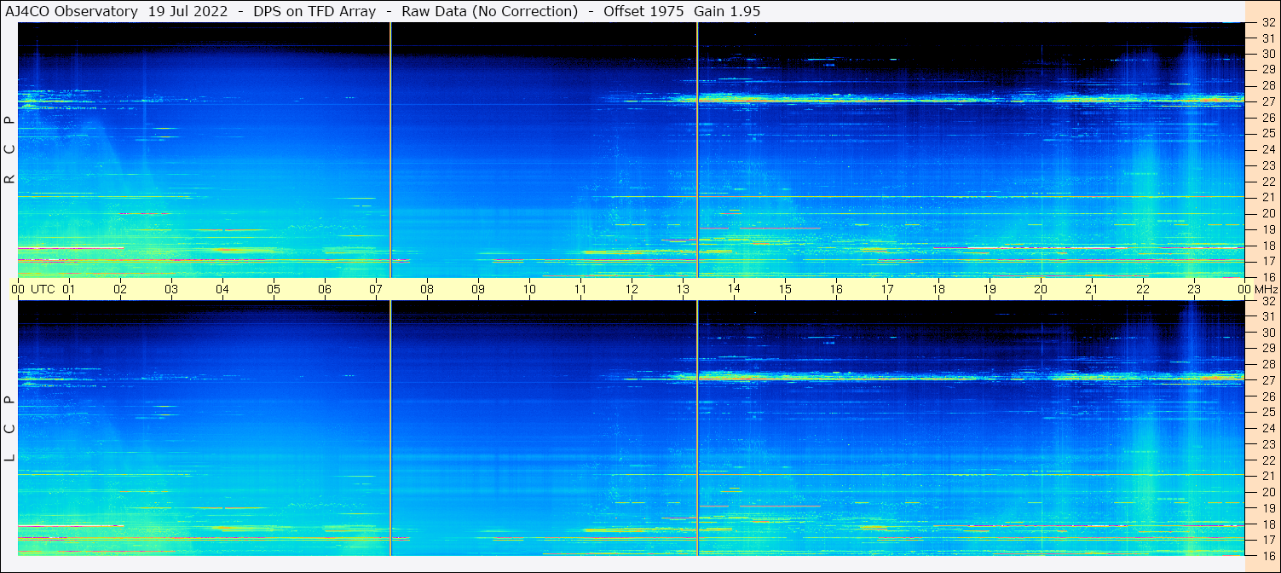Select the 05 hour tick label

[x=274, y=289]
